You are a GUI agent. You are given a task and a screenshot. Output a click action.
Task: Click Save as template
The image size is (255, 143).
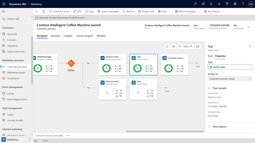(x=108, y=12)
